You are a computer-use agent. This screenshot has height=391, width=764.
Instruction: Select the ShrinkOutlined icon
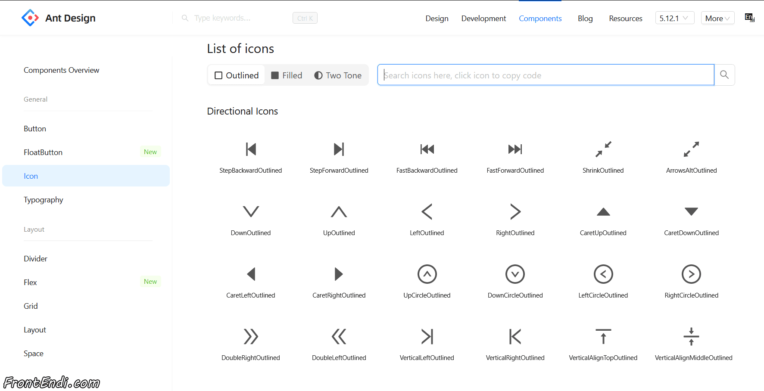click(x=603, y=149)
